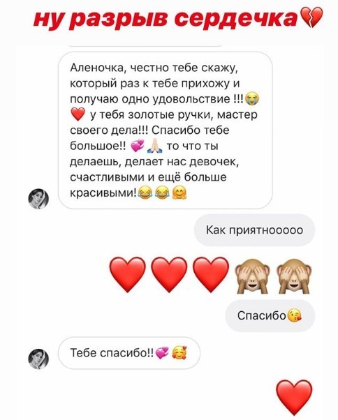Image resolution: width=338 pixels, height=420 pixels.
Task: Tap the third large red heart emoji
Action: coord(211,275)
